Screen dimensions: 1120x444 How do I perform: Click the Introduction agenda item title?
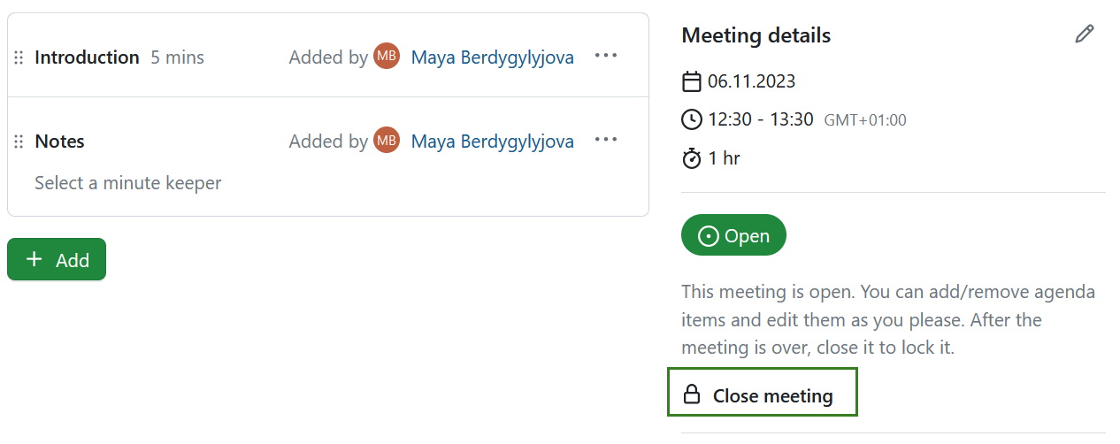87,57
